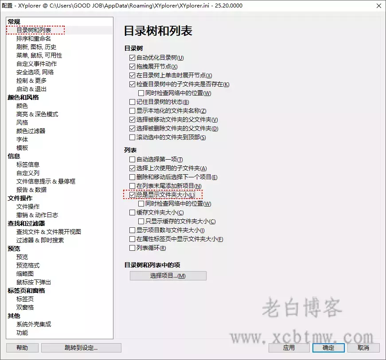Viewport: 386px width, 360px height.
Task: Enable 在列表末尾添加新项目
Action: 132,186
